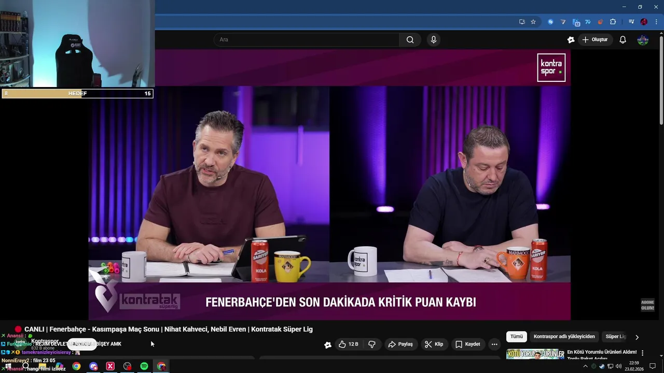Image resolution: width=664 pixels, height=373 pixels.
Task: Click the ABONE OLUN watermark in video
Action: coord(647,305)
